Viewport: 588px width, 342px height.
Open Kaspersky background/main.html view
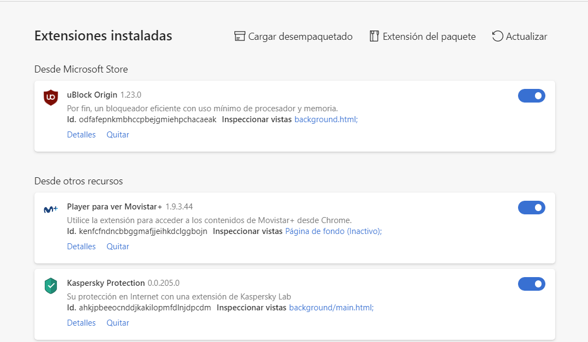tap(332, 308)
